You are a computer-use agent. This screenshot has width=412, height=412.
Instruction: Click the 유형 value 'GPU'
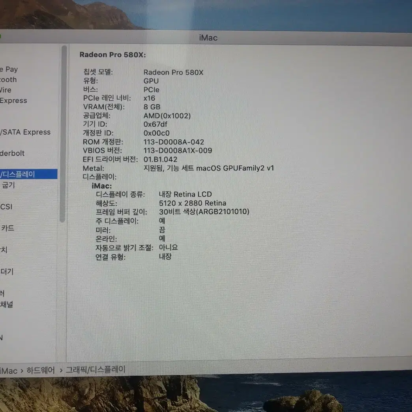pyautogui.click(x=151, y=81)
